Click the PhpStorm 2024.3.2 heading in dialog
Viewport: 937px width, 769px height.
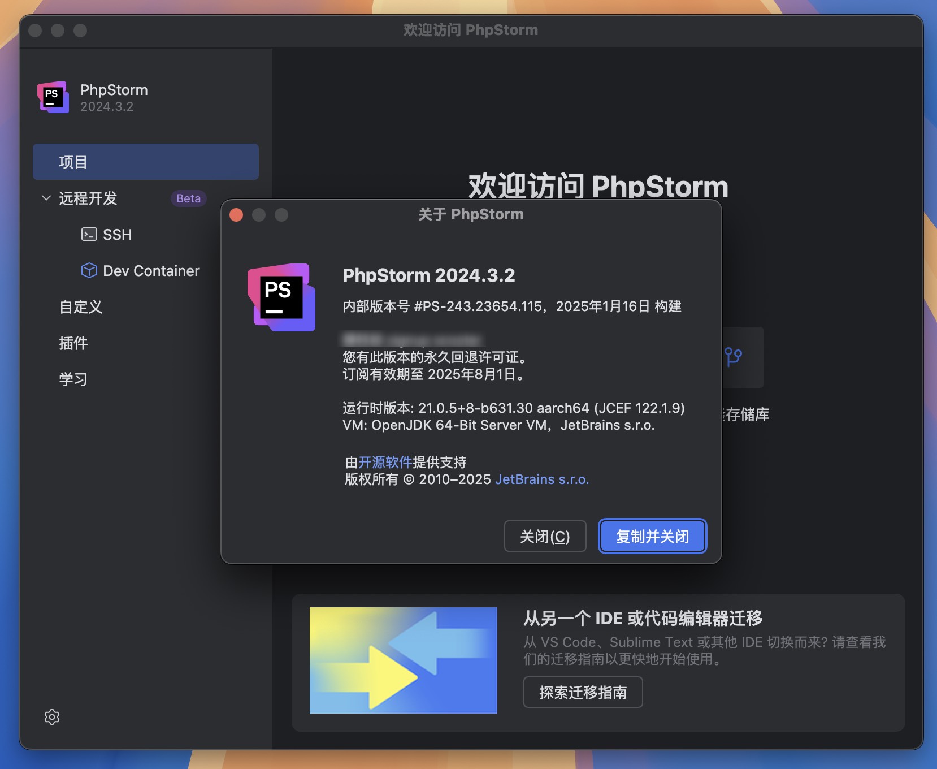(429, 275)
